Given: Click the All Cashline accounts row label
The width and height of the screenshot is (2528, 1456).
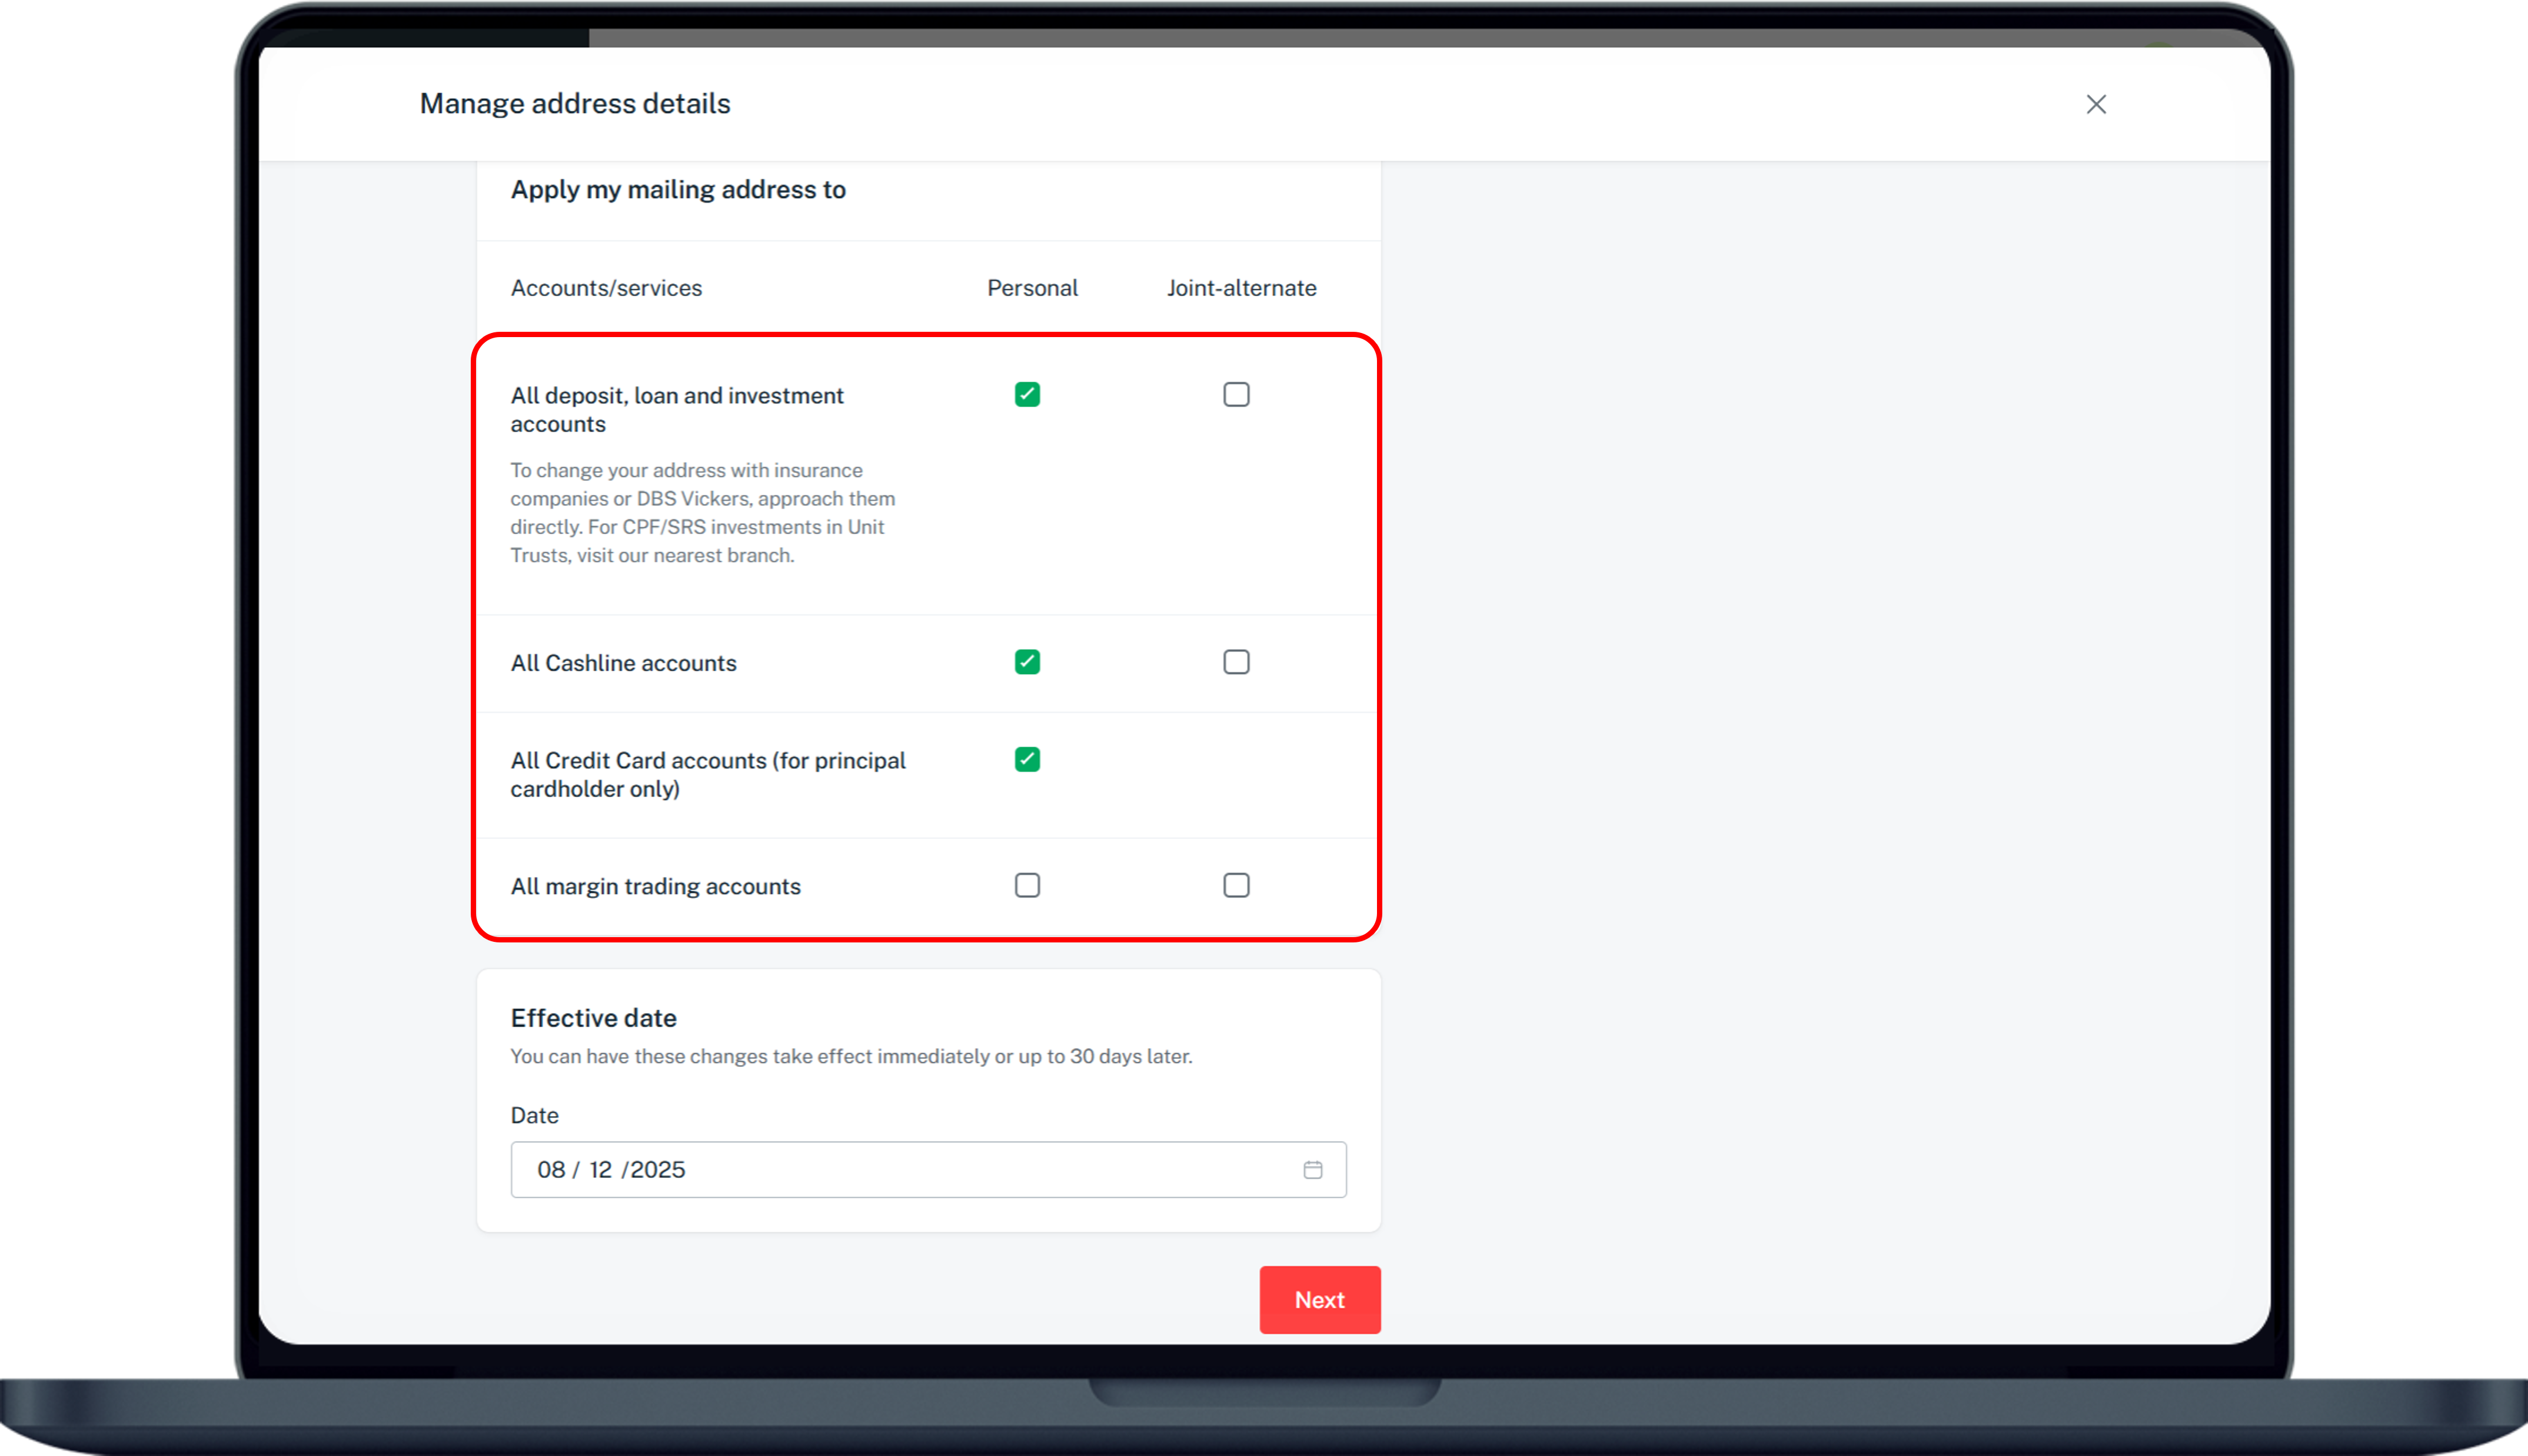Looking at the screenshot, I should click(x=623, y=662).
